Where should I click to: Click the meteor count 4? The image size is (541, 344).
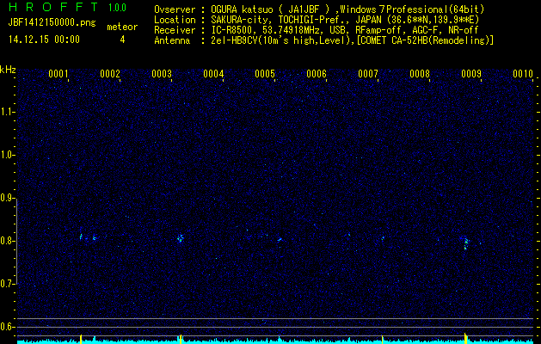tap(122, 40)
